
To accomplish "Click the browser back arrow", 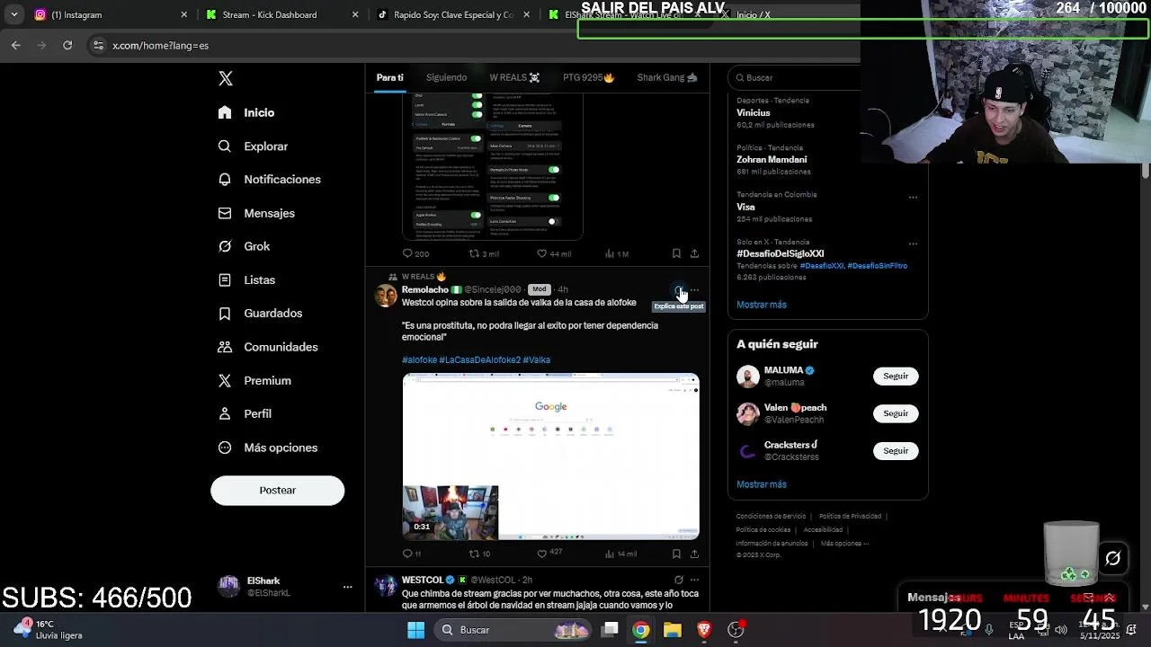I will click(x=16, y=45).
